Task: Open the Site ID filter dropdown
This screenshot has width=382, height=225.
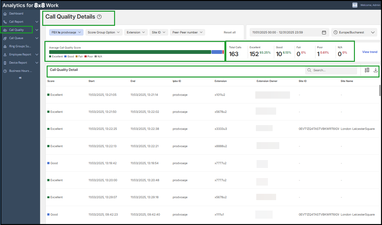Action: (159, 32)
